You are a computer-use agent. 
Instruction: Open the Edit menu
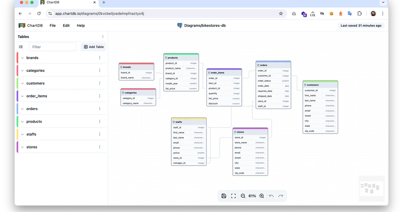[x=66, y=26]
